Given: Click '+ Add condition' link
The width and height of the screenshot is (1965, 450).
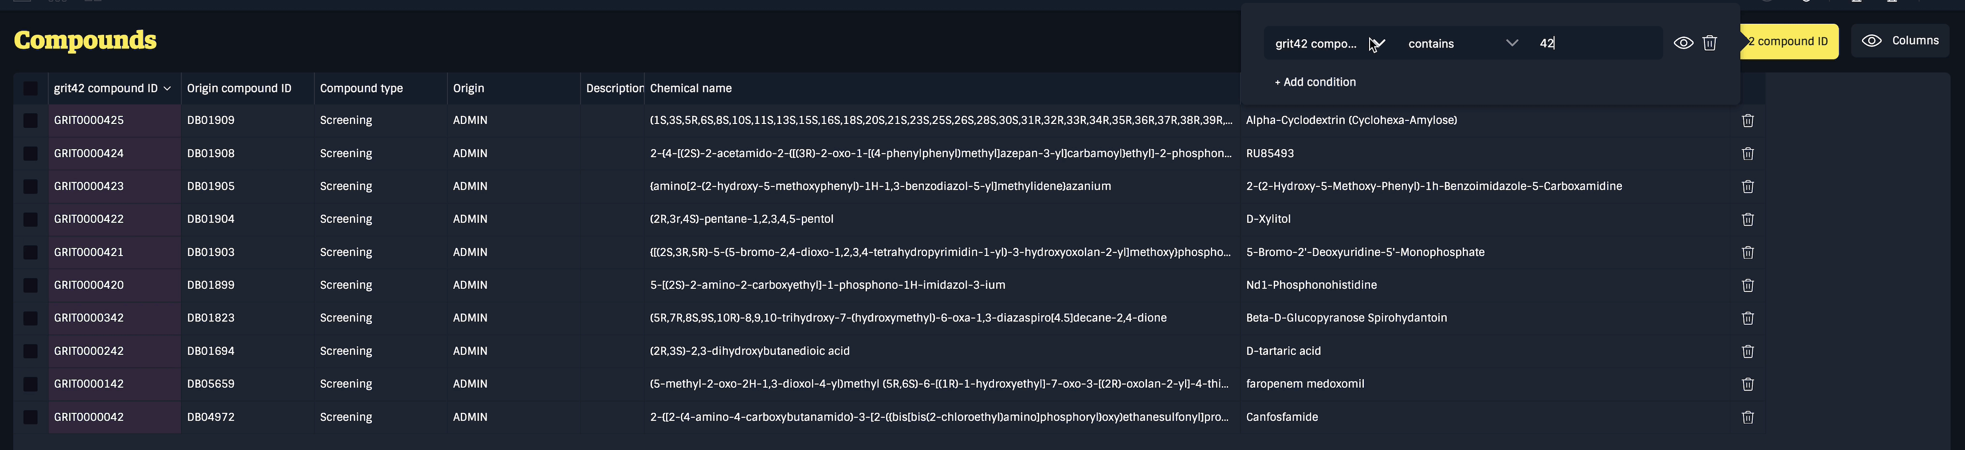Looking at the screenshot, I should tap(1315, 82).
